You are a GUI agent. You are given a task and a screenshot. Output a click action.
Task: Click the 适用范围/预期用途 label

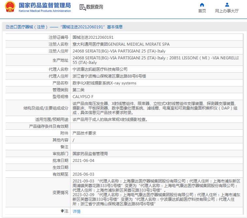(x=52, y=120)
